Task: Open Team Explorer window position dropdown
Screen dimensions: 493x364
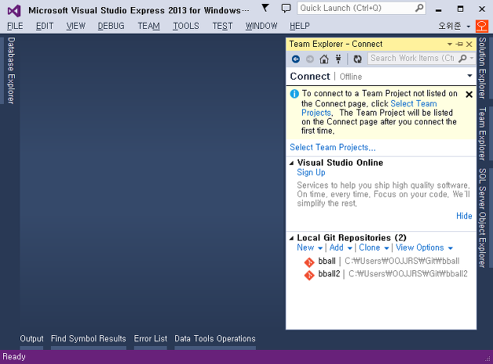Action: [450, 45]
